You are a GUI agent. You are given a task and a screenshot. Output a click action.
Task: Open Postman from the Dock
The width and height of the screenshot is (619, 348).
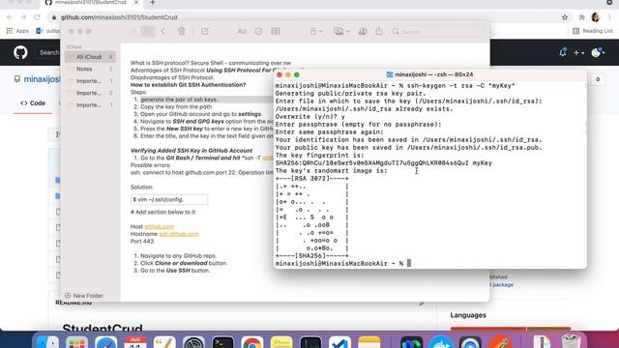pos(500,342)
